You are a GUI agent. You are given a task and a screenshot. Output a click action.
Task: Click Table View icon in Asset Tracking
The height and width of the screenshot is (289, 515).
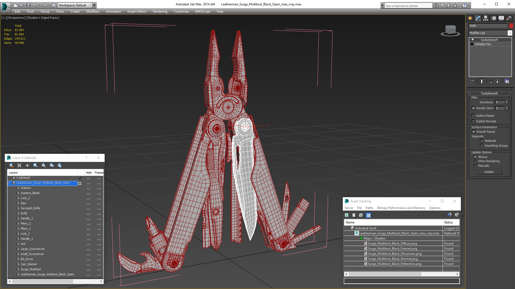369,215
